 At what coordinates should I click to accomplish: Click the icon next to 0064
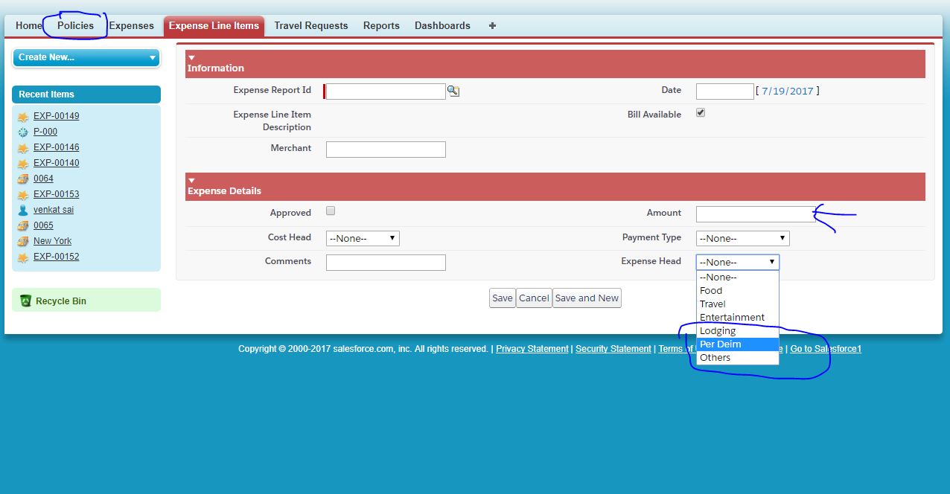pos(23,179)
